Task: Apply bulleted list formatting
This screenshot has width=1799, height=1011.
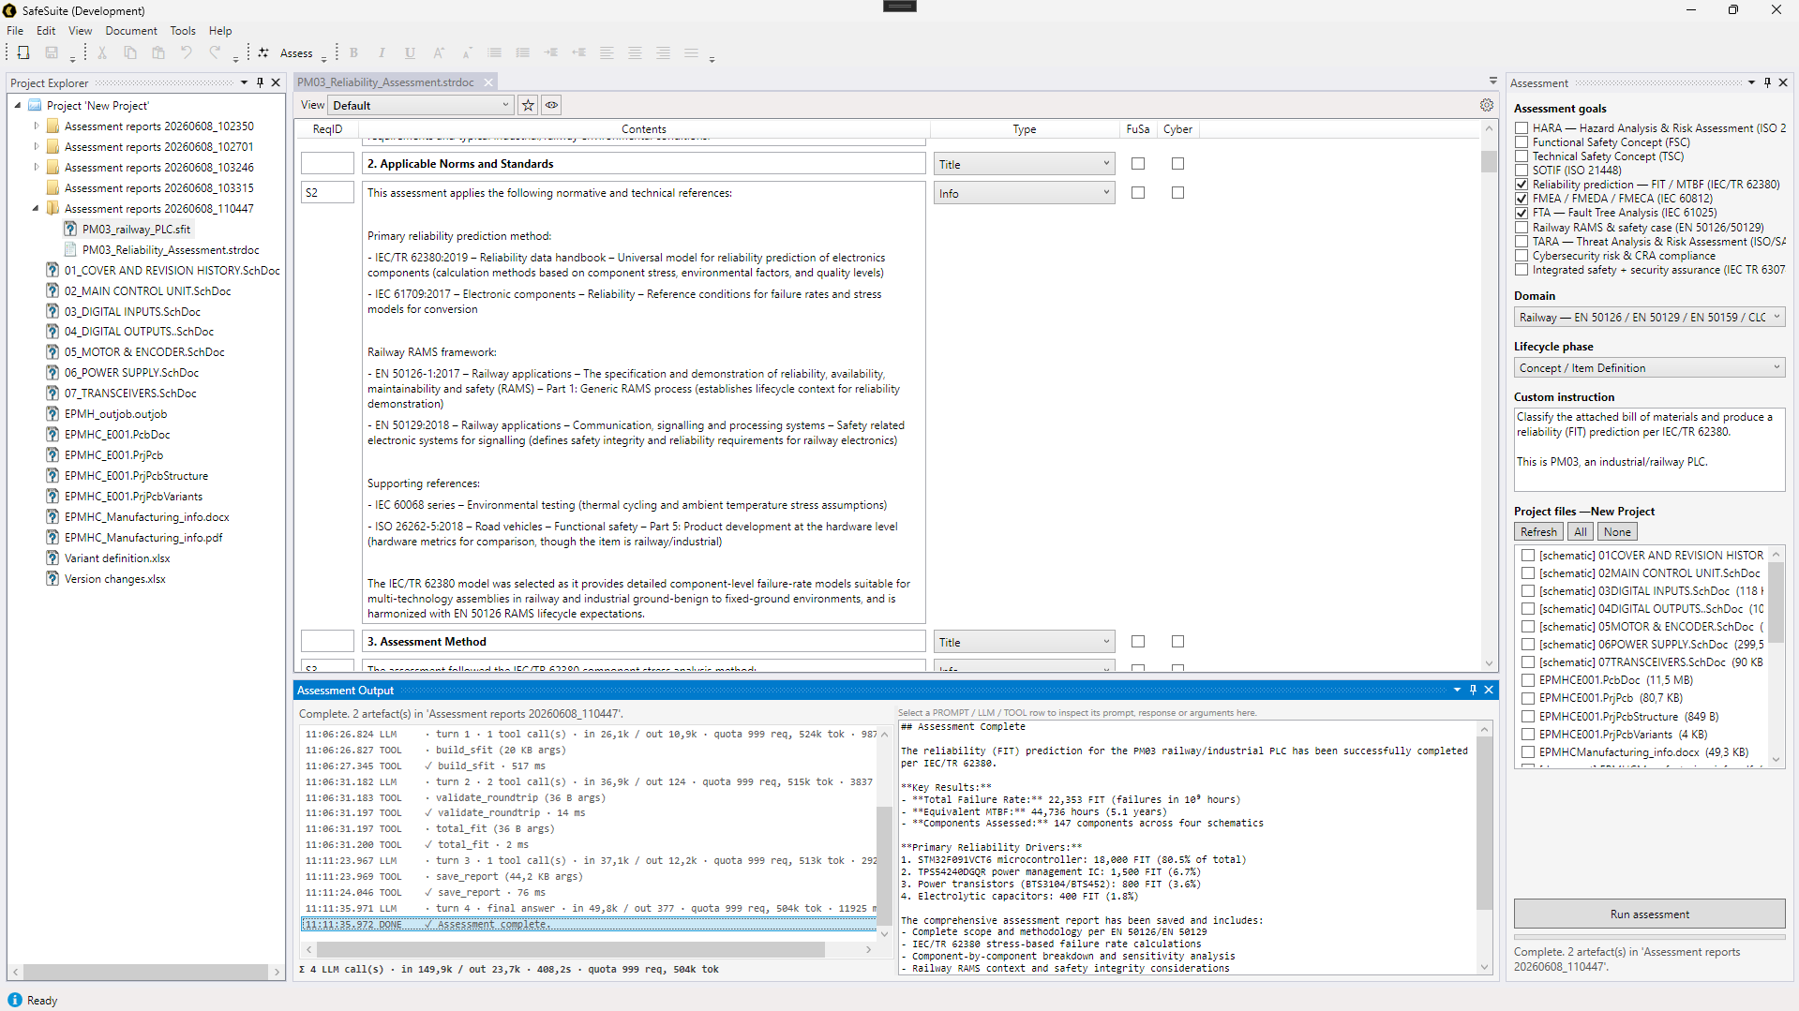Action: (494, 53)
